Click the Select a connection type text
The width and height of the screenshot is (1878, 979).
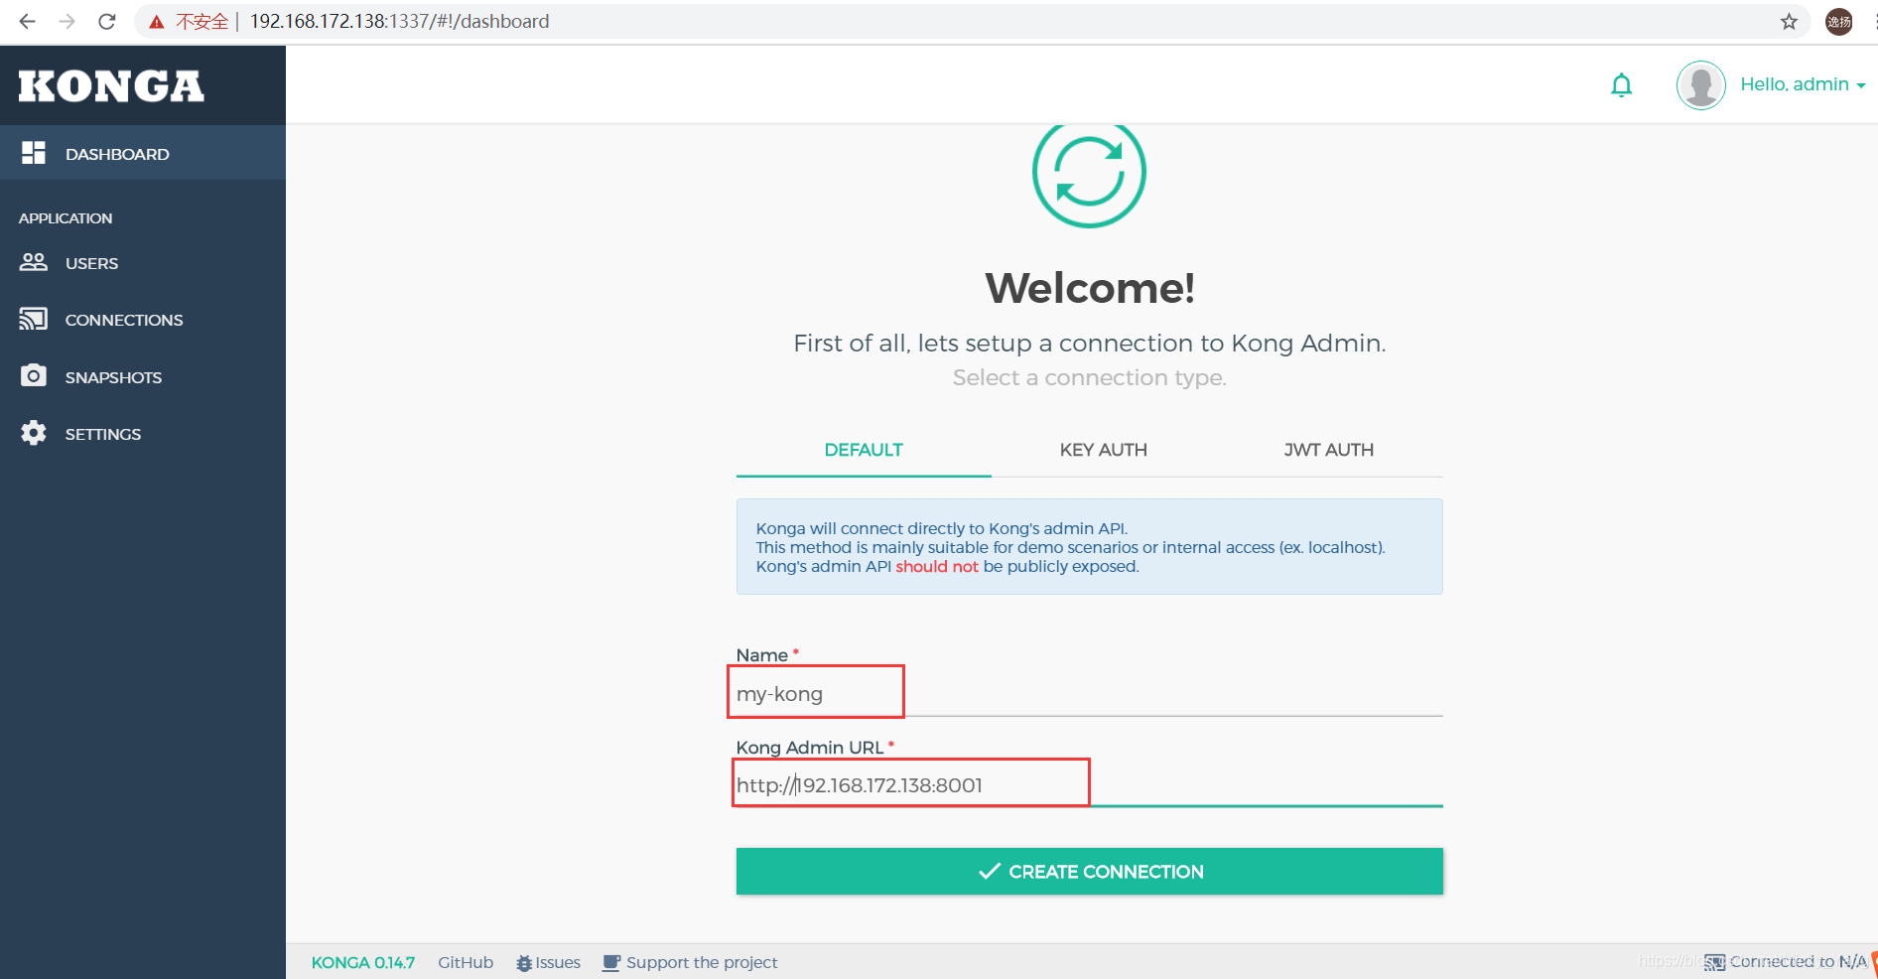(x=1089, y=377)
